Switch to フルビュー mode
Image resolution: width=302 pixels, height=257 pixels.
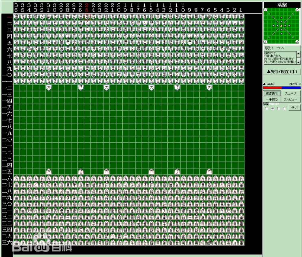pos(291,99)
